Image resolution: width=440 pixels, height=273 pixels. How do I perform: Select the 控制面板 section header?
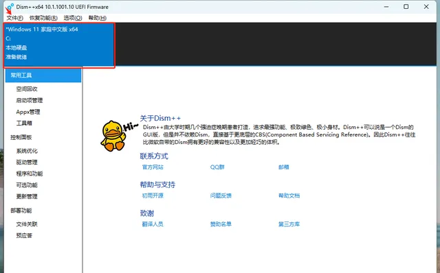coord(21,137)
